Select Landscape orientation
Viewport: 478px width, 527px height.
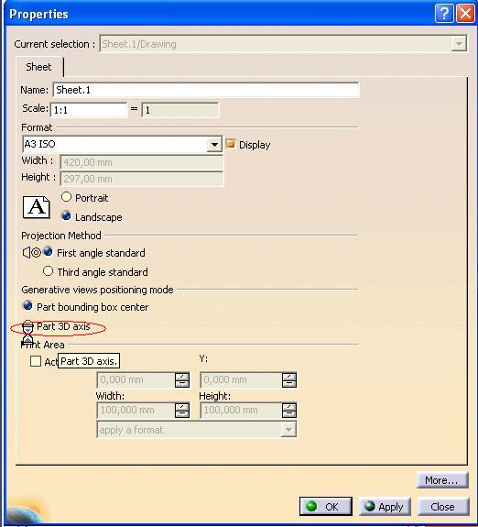tap(66, 215)
